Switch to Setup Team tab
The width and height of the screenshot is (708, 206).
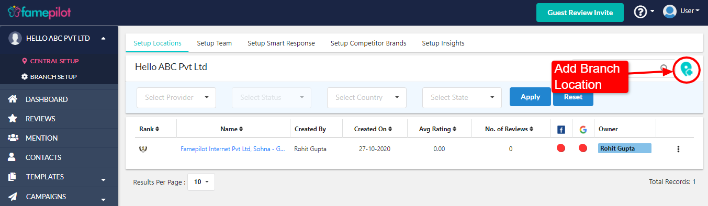215,43
